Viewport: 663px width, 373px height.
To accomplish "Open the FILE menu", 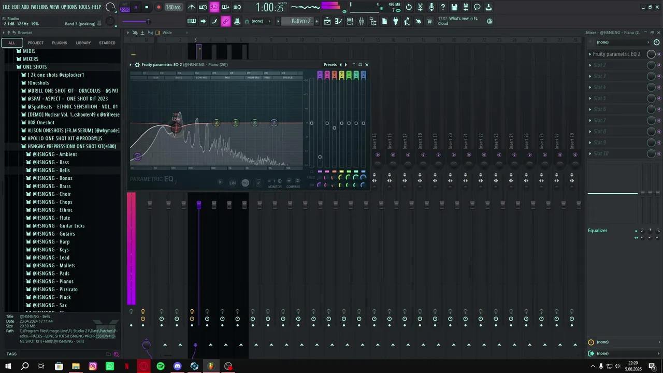I will click(x=6, y=7).
